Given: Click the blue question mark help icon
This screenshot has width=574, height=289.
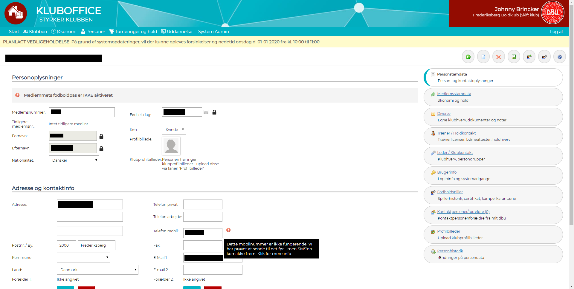Looking at the screenshot, I should coord(559,57).
